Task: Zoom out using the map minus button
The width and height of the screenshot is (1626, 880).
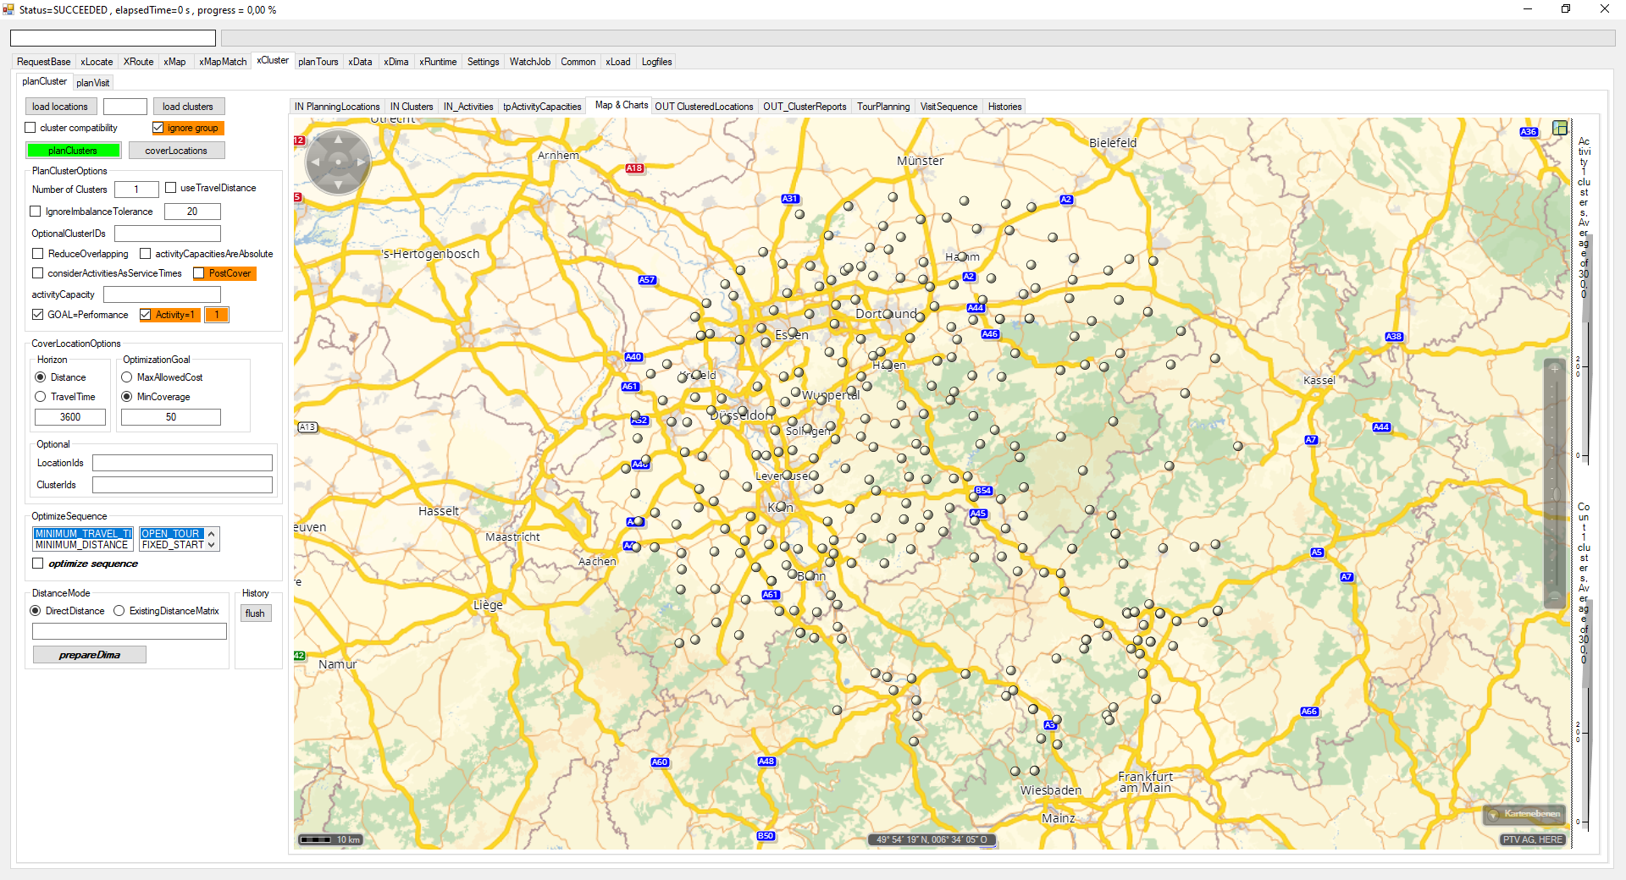Action: 1554,597
